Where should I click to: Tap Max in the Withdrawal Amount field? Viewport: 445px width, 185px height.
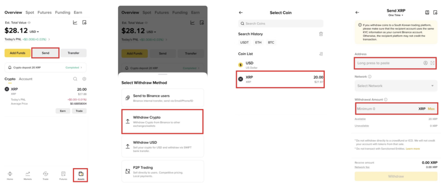431,109
